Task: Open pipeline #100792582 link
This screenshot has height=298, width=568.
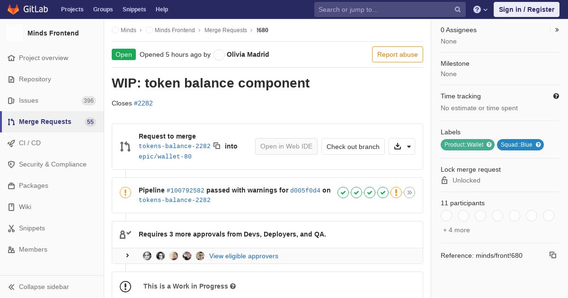Action: tap(186, 191)
